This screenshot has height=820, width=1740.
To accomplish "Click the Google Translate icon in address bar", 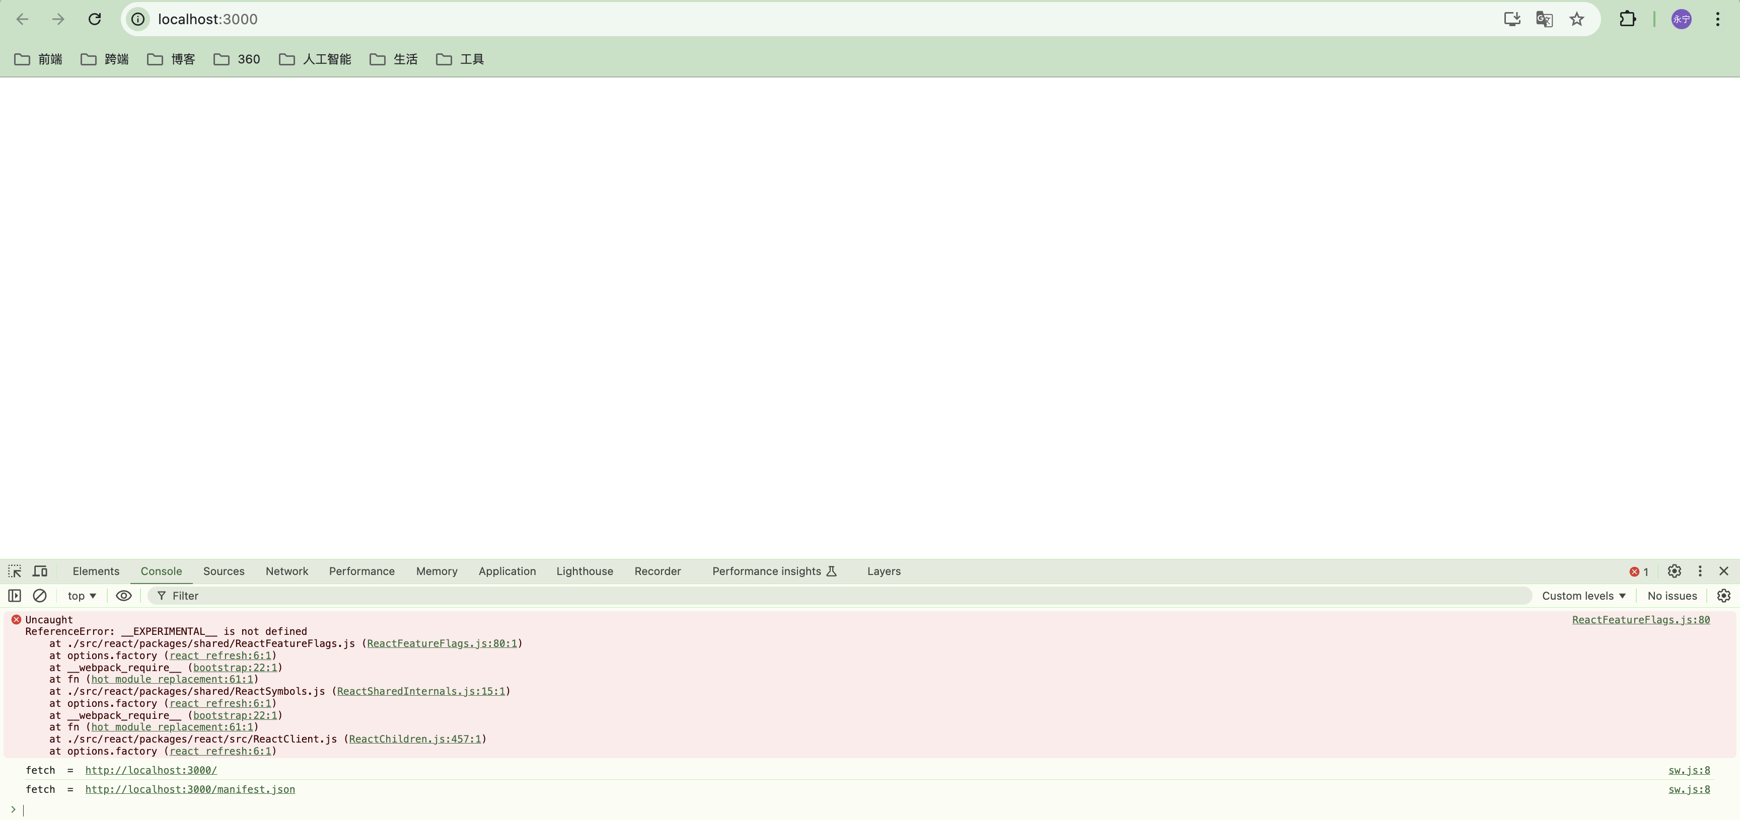I will click(x=1544, y=19).
